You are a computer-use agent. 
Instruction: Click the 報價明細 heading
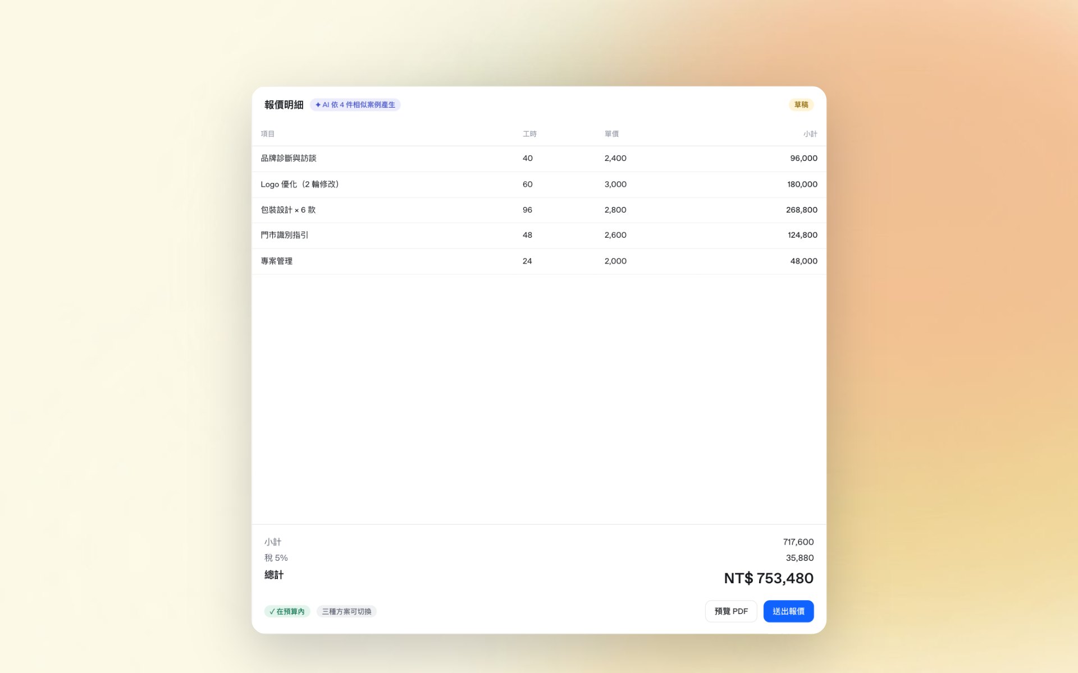284,105
